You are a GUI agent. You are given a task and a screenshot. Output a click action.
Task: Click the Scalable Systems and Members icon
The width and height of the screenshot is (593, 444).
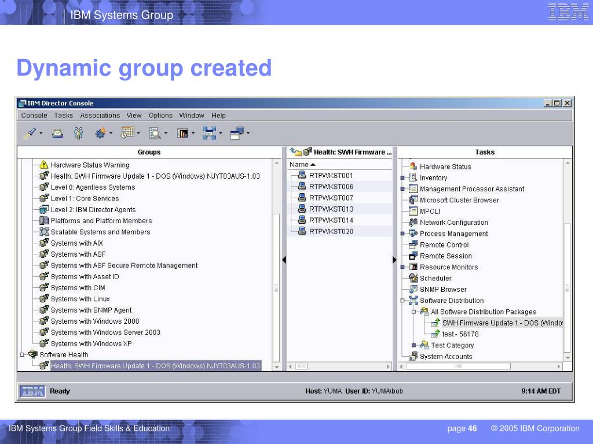(44, 232)
